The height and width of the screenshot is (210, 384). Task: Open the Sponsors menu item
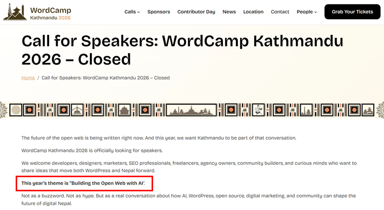click(x=159, y=12)
